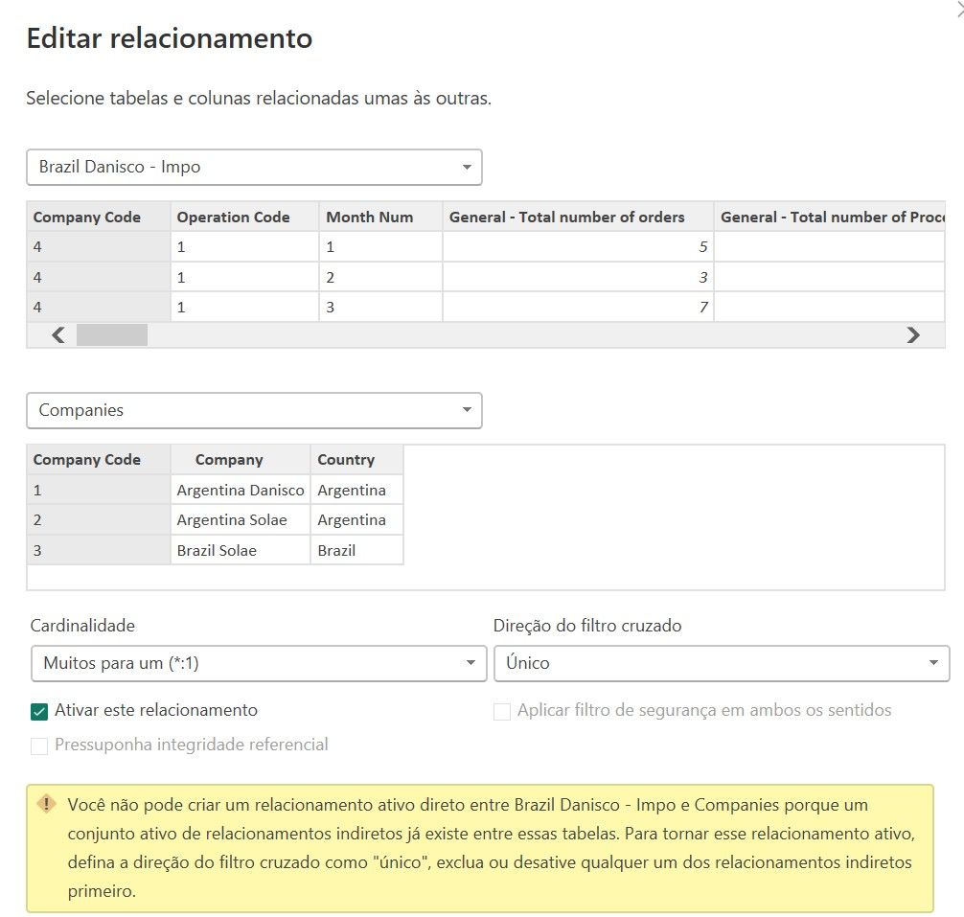Check Aplicar filtro de segurança em ambos os sentidos
Viewport: 964px width, 917px height.
coord(502,712)
